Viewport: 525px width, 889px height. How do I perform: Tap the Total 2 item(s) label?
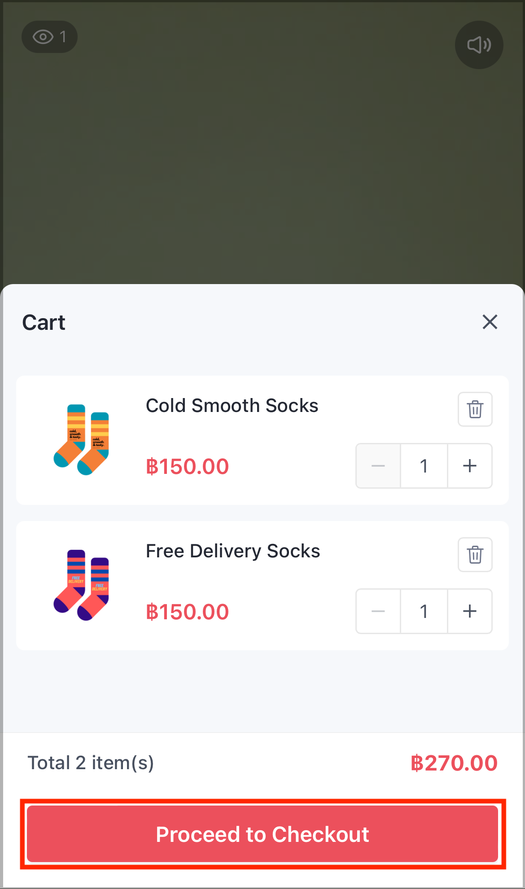(91, 763)
